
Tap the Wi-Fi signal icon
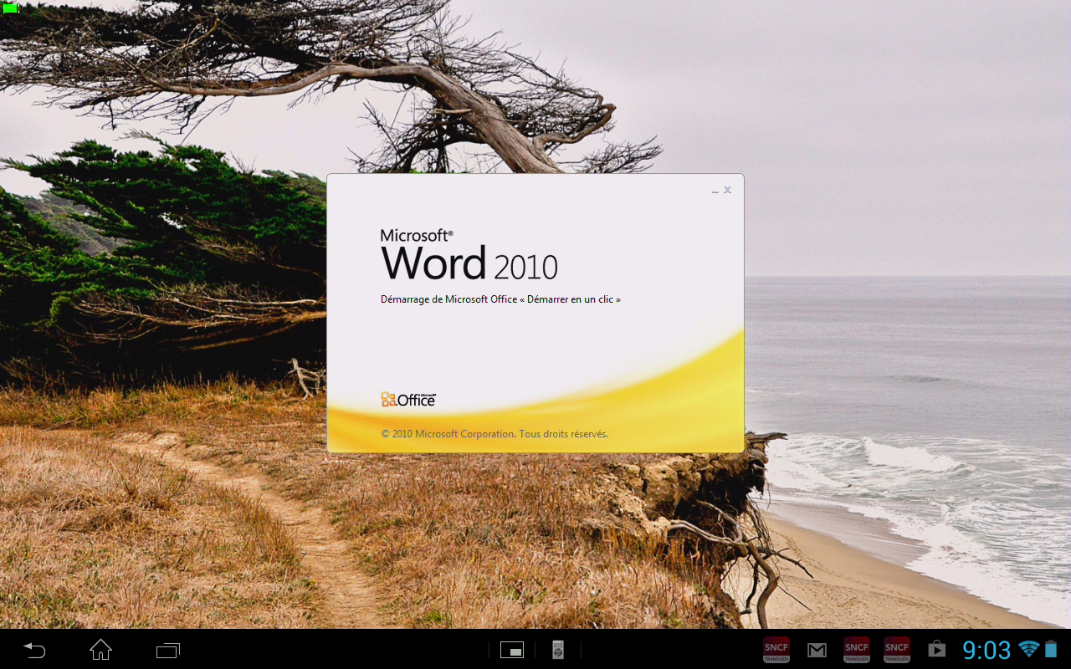click(1029, 649)
